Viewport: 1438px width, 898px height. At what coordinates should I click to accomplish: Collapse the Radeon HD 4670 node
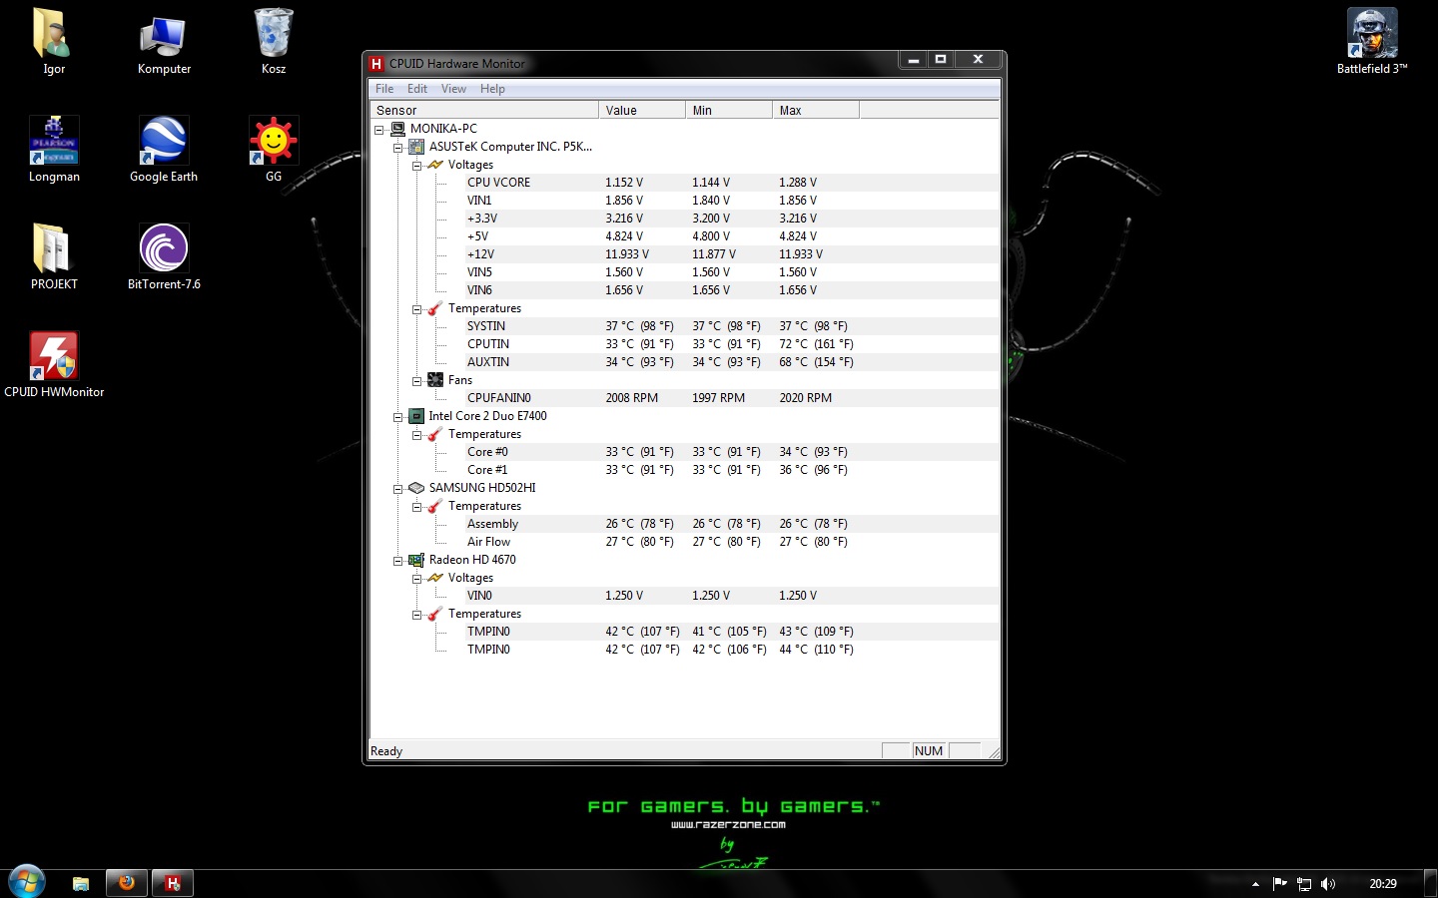(x=398, y=561)
